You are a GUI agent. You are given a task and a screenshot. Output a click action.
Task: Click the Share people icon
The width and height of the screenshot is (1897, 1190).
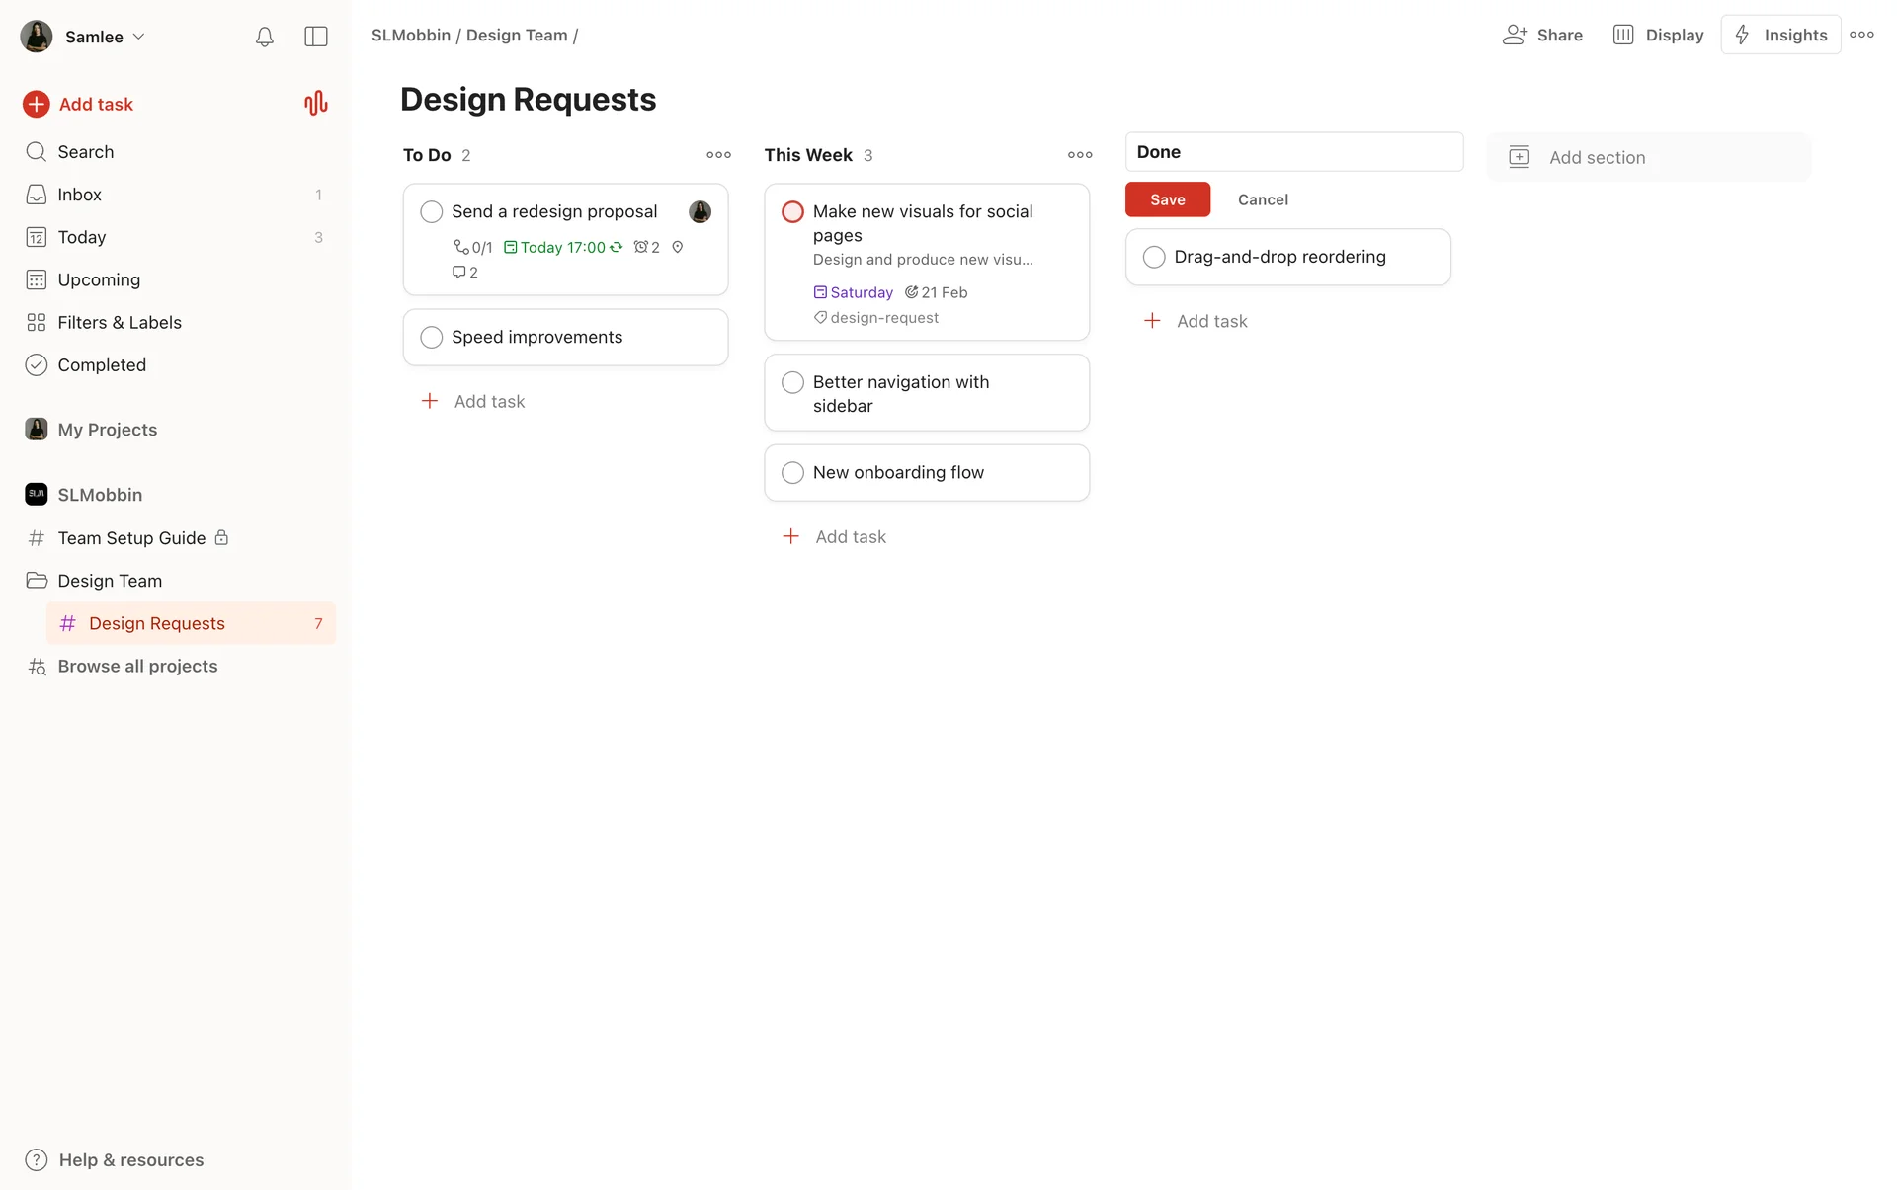click(1515, 35)
